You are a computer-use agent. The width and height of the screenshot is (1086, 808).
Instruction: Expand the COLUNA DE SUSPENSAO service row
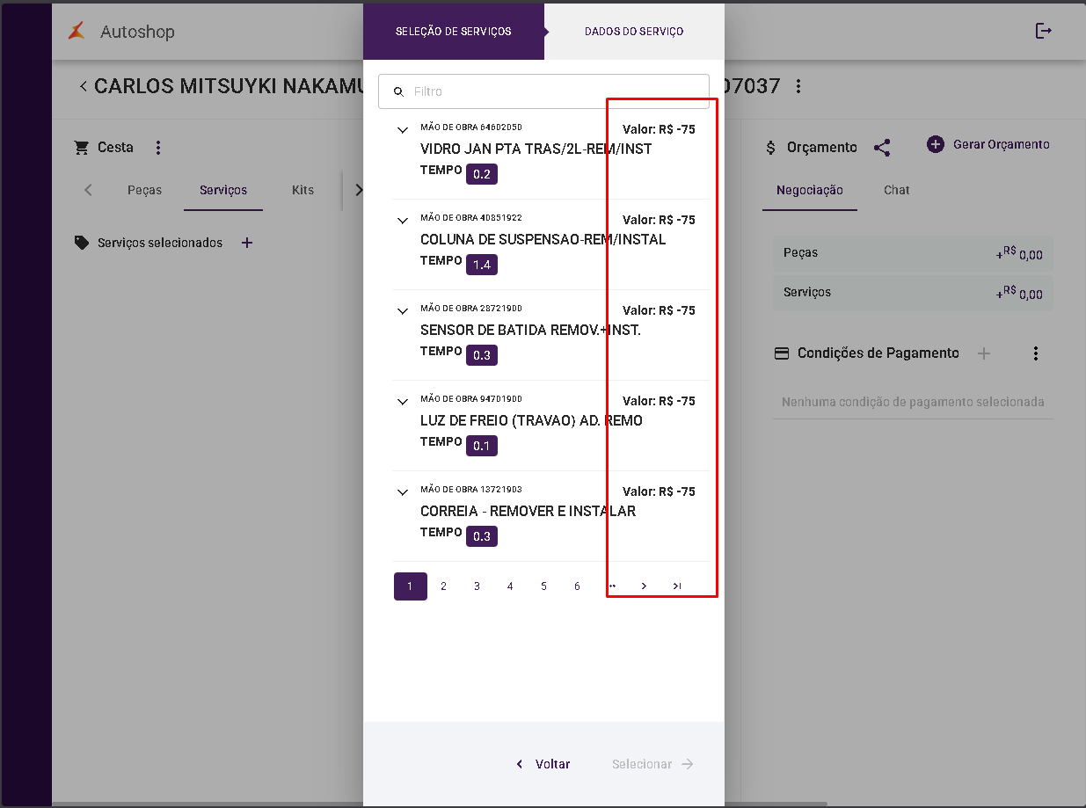[x=403, y=221]
